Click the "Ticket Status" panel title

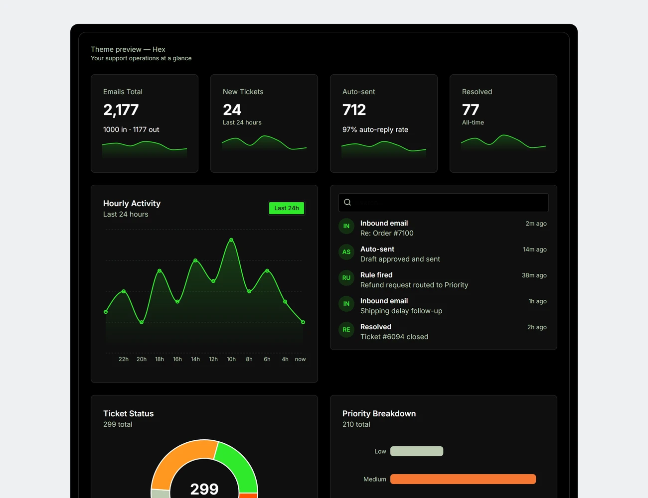tap(129, 413)
